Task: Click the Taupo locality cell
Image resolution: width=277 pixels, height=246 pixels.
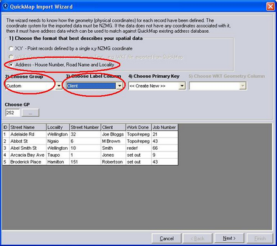Action: pos(58,155)
